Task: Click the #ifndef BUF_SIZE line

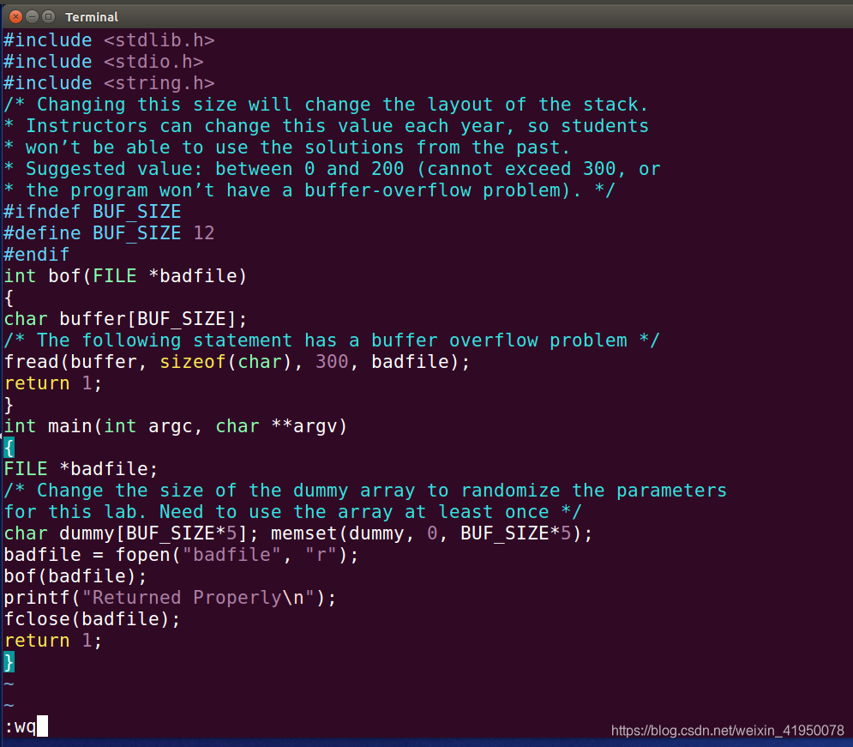Action: click(92, 211)
